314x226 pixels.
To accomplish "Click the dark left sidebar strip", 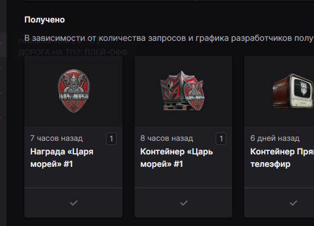I will 3,113.
